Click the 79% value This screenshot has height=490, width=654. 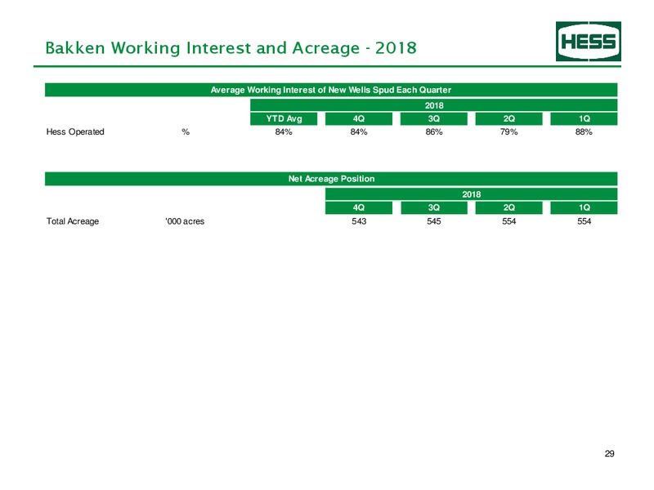pyautogui.click(x=508, y=131)
